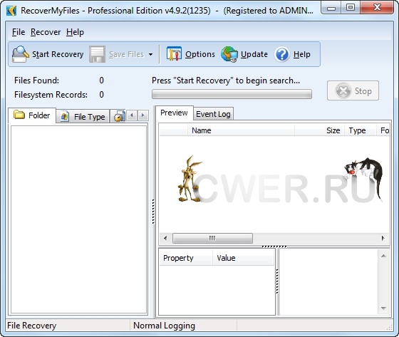
Task: Click the Start Recovery text label
Action: [58, 54]
